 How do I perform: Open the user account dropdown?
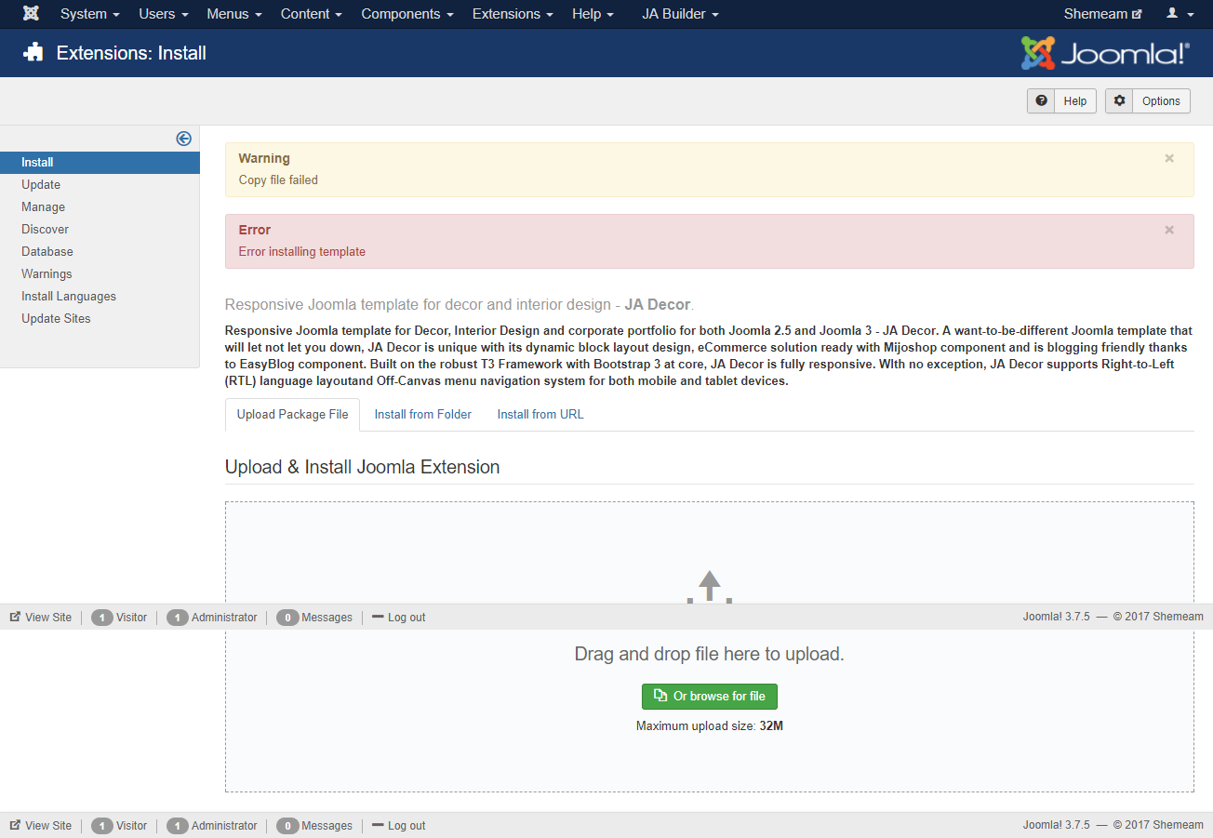click(1180, 14)
